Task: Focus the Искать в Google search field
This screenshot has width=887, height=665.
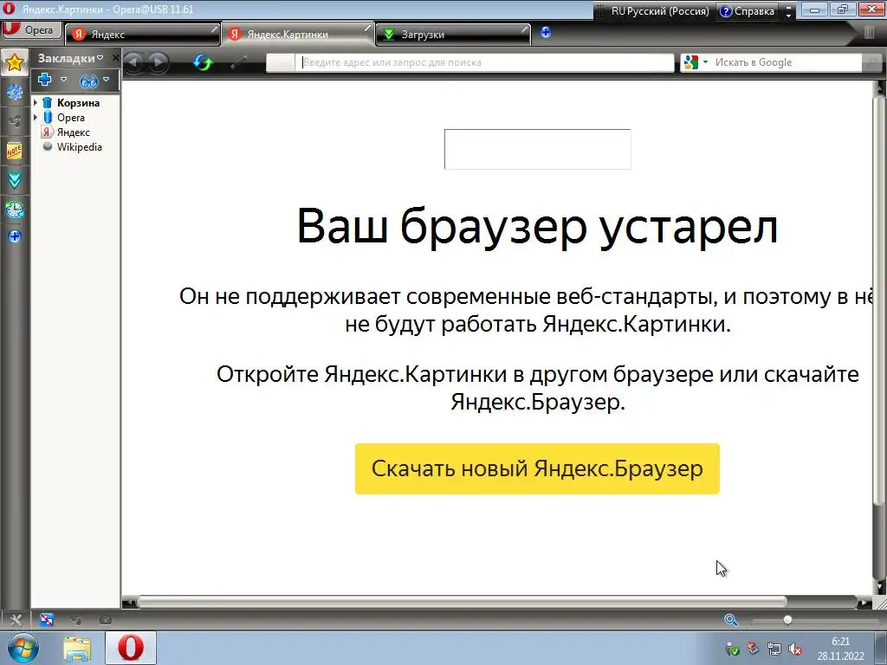Action: [787, 62]
